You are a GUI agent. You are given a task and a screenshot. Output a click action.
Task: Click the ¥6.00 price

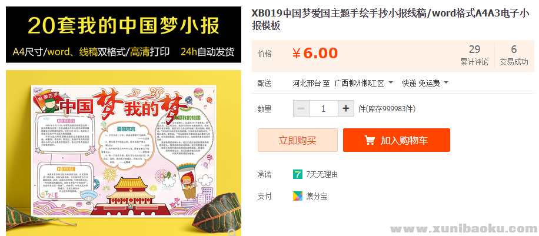tap(315, 54)
